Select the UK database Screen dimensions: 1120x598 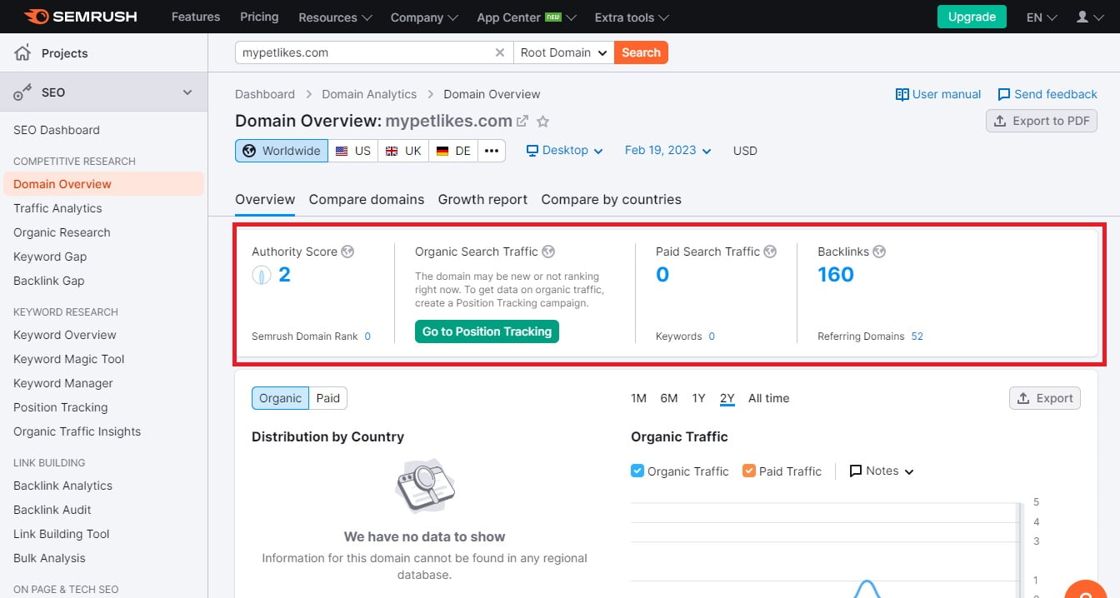[x=403, y=151]
